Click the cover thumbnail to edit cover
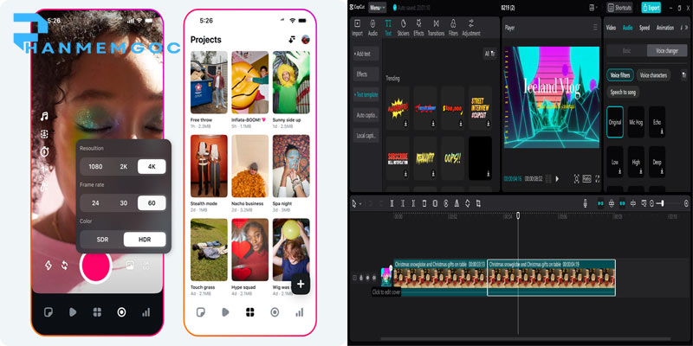693x346 pixels. click(386, 277)
